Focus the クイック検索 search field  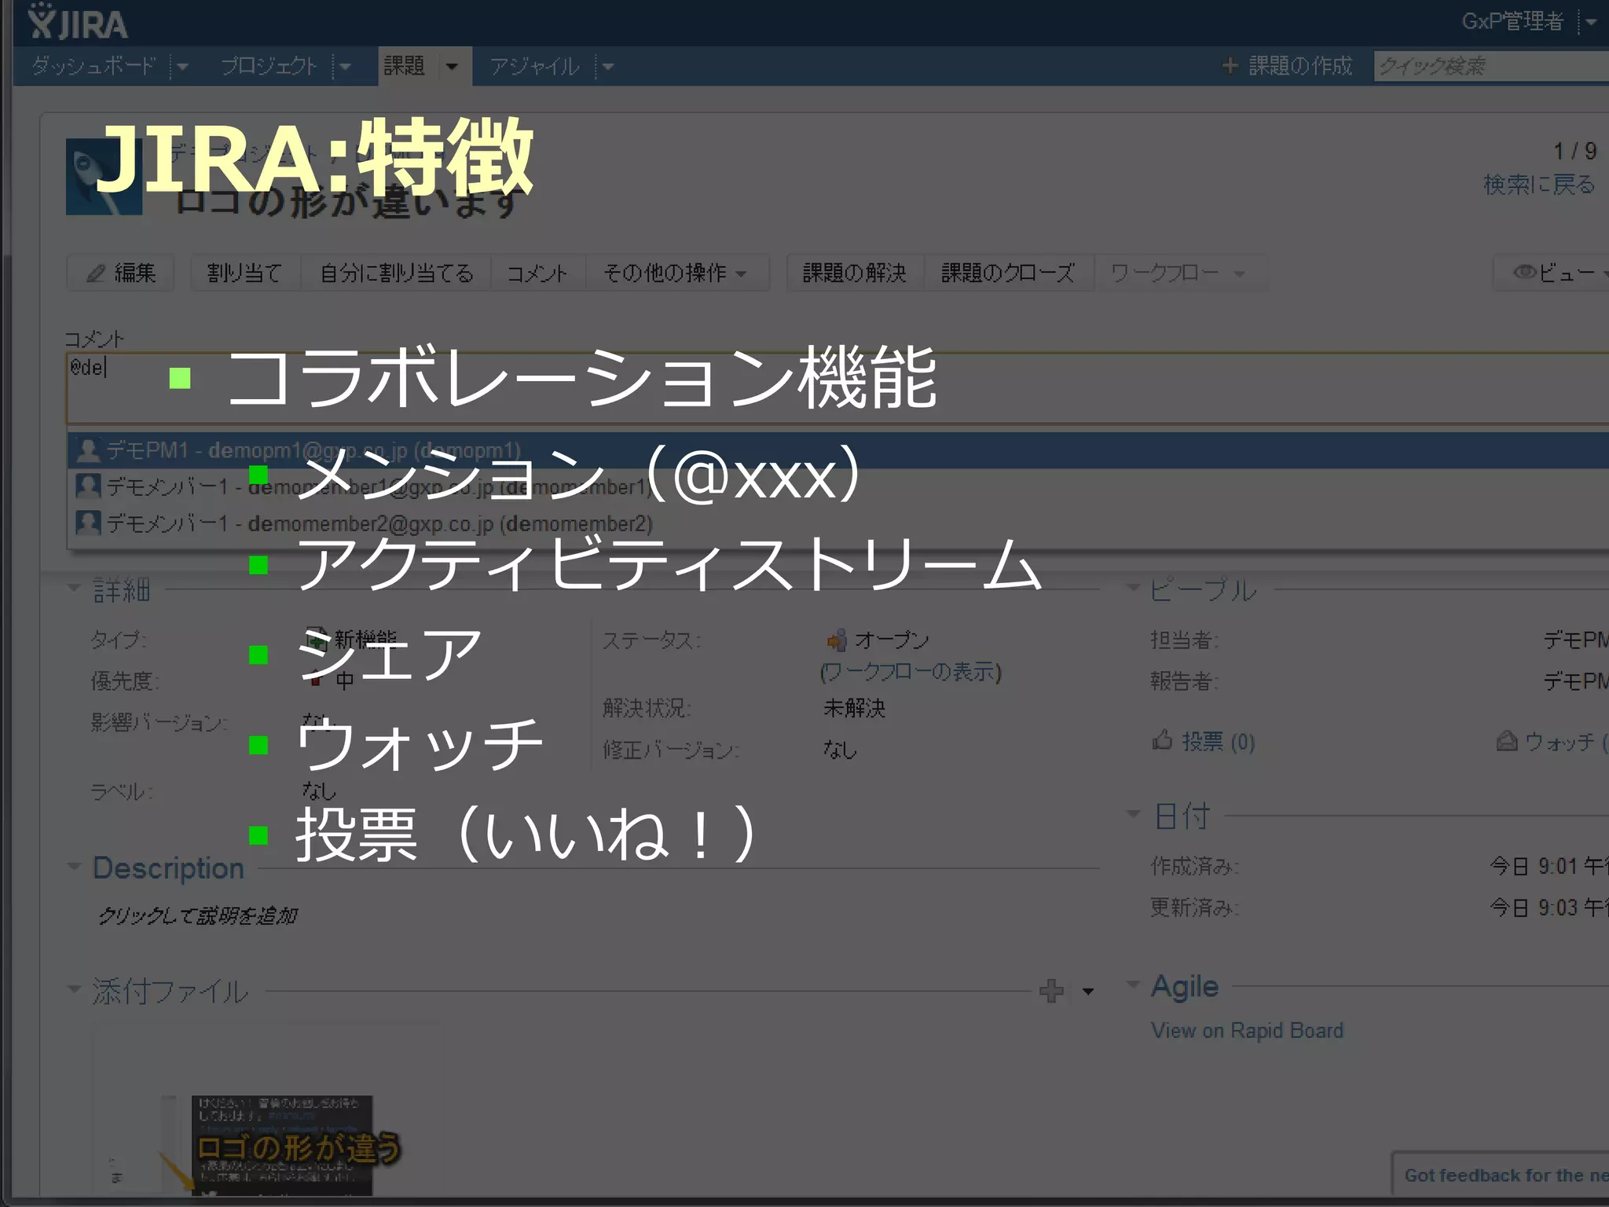point(1491,66)
